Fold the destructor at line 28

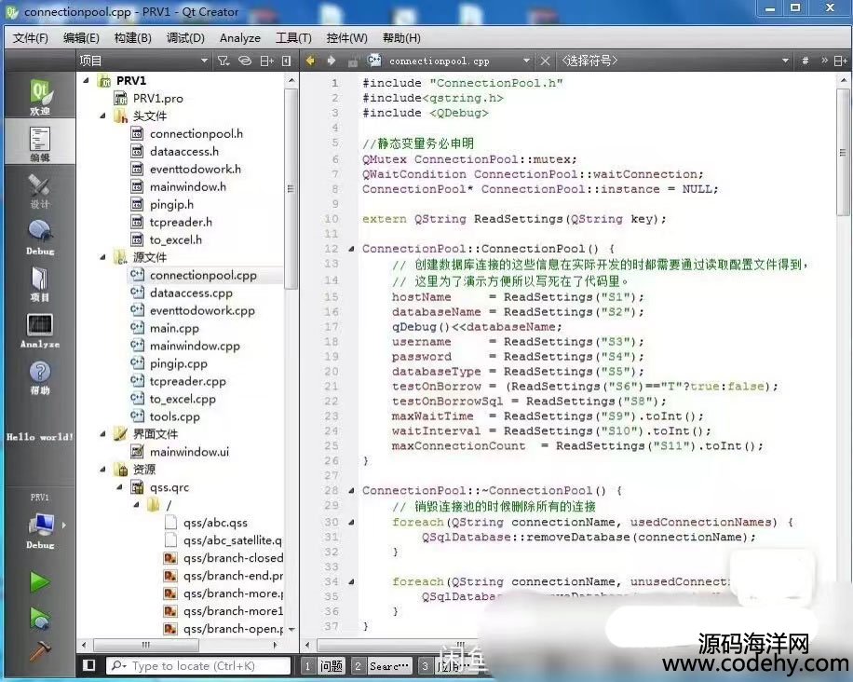click(x=351, y=490)
